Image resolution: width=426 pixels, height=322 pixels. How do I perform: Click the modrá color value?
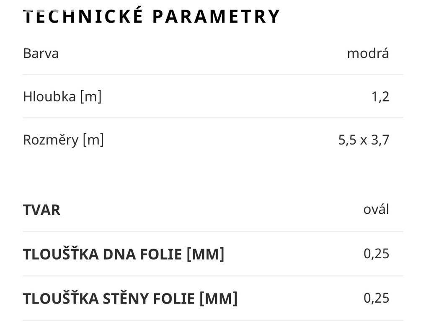[368, 53]
